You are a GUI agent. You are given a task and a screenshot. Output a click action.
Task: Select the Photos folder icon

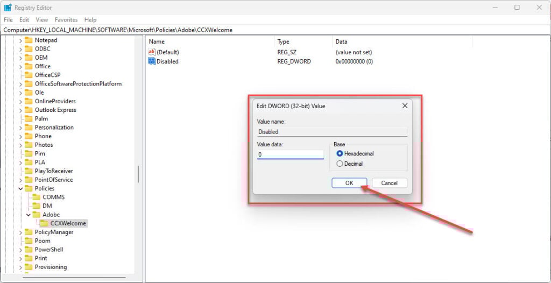pyautogui.click(x=29, y=145)
